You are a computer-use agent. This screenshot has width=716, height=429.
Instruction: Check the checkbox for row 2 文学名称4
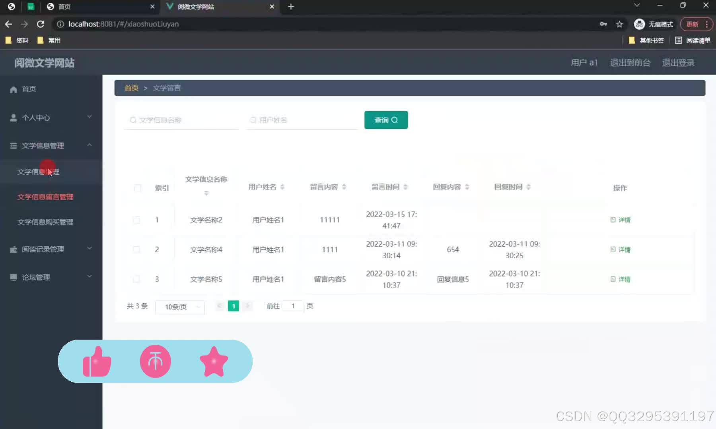(x=136, y=249)
